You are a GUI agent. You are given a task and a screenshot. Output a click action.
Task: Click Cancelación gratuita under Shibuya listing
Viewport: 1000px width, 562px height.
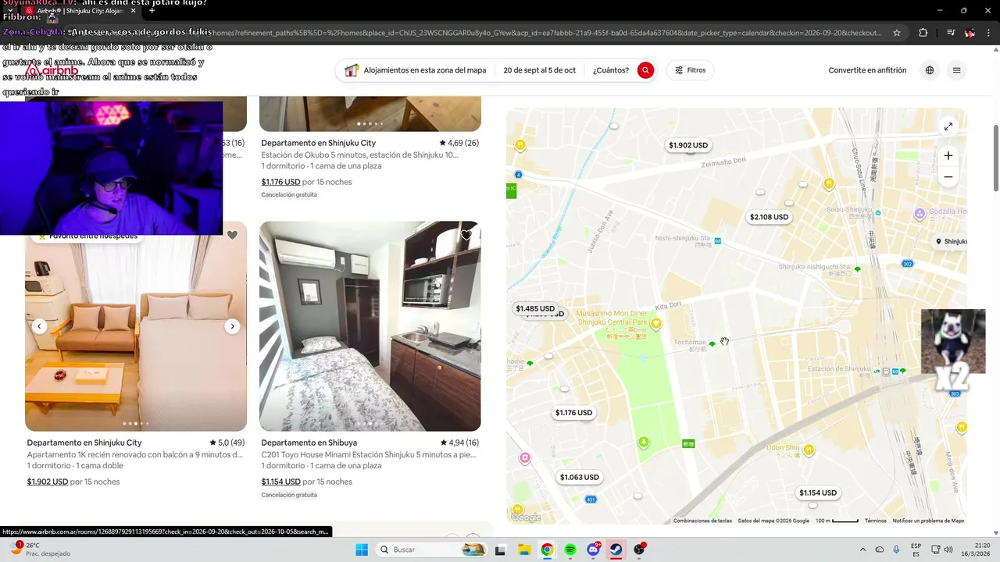point(289,495)
